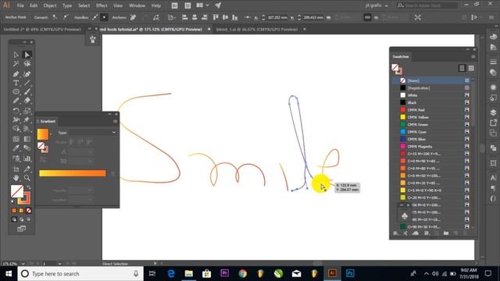The image size is (500, 281).
Task: Select the Rotate tool
Action: point(16,111)
